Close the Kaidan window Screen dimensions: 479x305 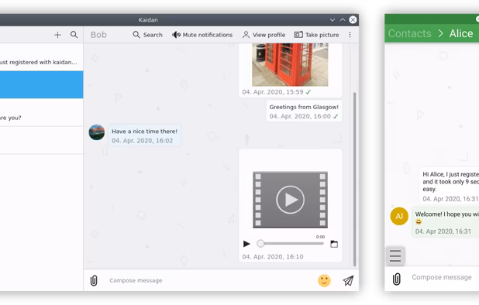353,20
